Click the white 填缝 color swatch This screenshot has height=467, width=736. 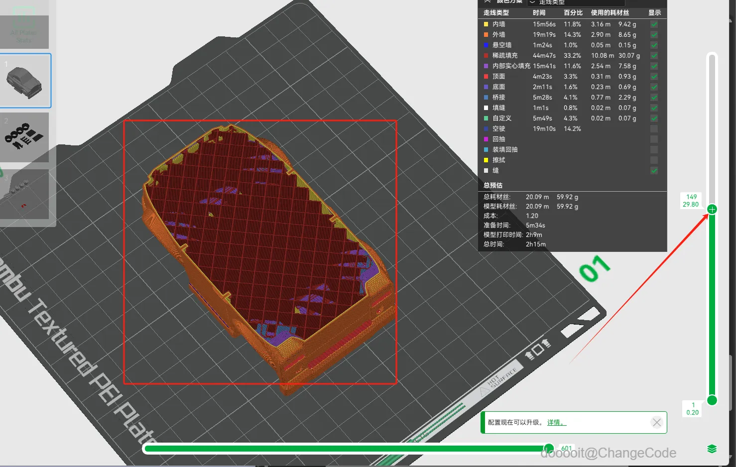click(486, 108)
